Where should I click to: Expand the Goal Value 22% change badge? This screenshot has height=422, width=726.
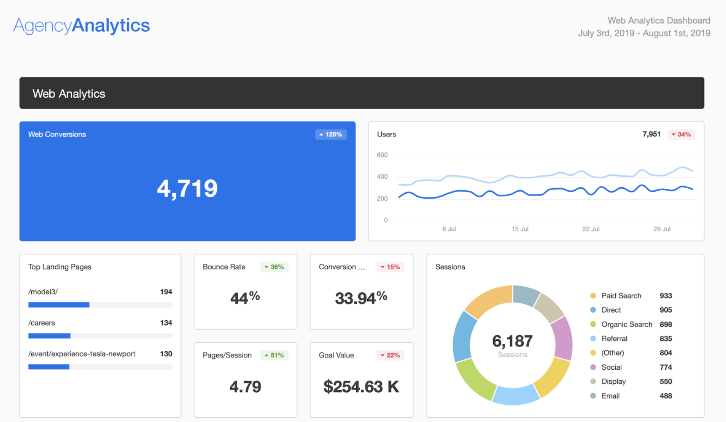[390, 355]
